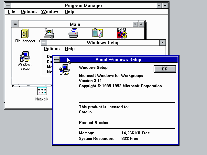Open the Print Manager printer icon
This screenshot has height=155, width=207.
73,33
